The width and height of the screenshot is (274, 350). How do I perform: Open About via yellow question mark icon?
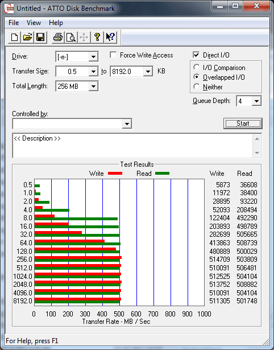click(x=97, y=38)
